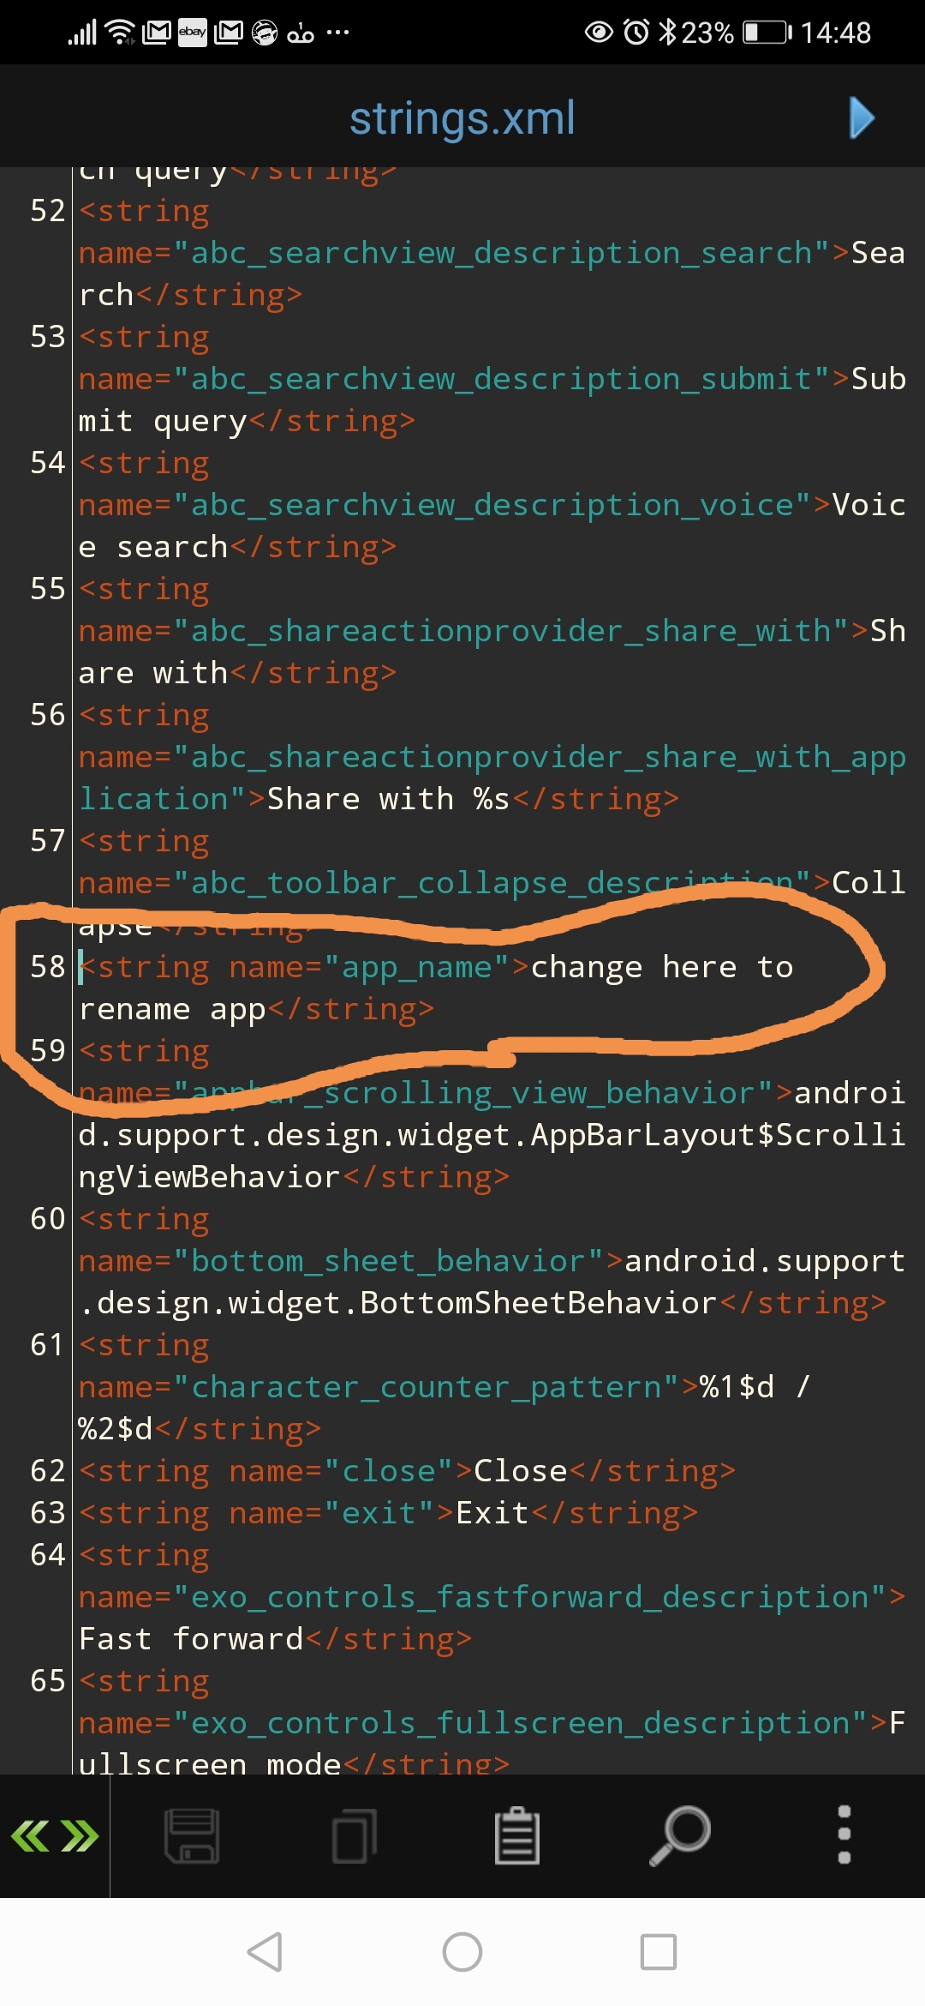Tap the Android recent apps square
The height and width of the screenshot is (2006, 925).
(x=659, y=1952)
